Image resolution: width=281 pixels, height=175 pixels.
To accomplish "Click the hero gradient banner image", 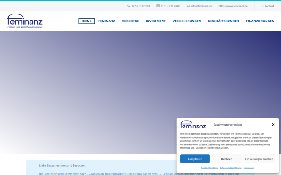I will (x=140, y=92).
